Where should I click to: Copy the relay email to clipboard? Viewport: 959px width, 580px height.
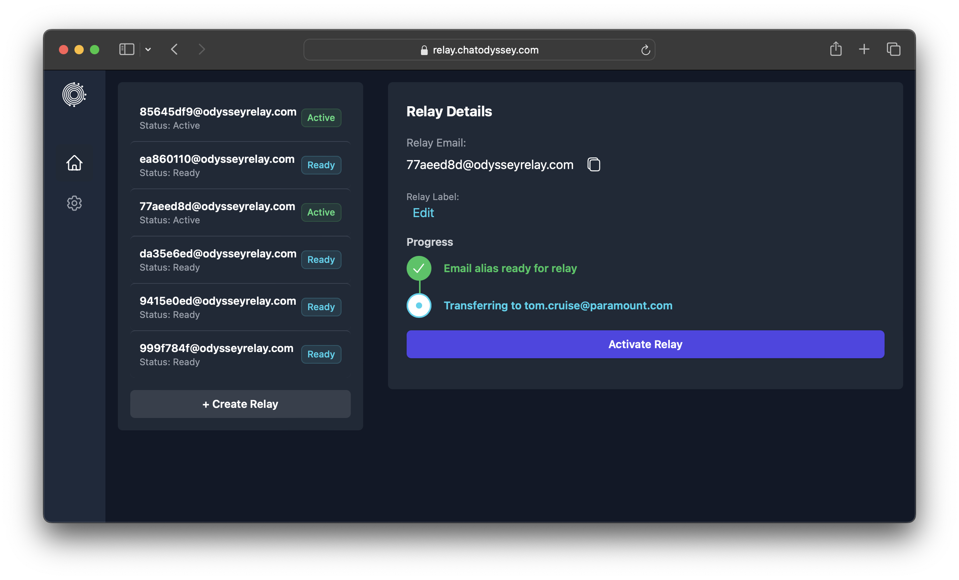[x=593, y=165]
